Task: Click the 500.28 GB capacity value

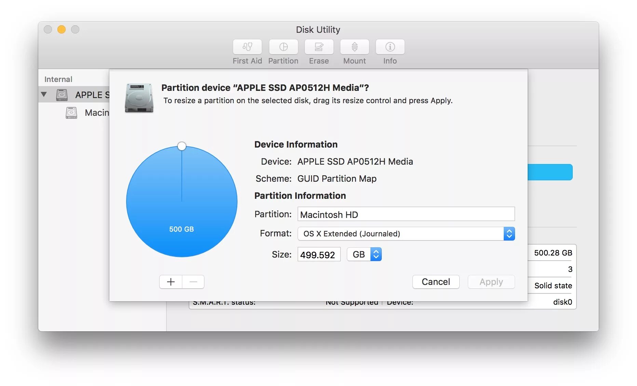Action: 553,253
